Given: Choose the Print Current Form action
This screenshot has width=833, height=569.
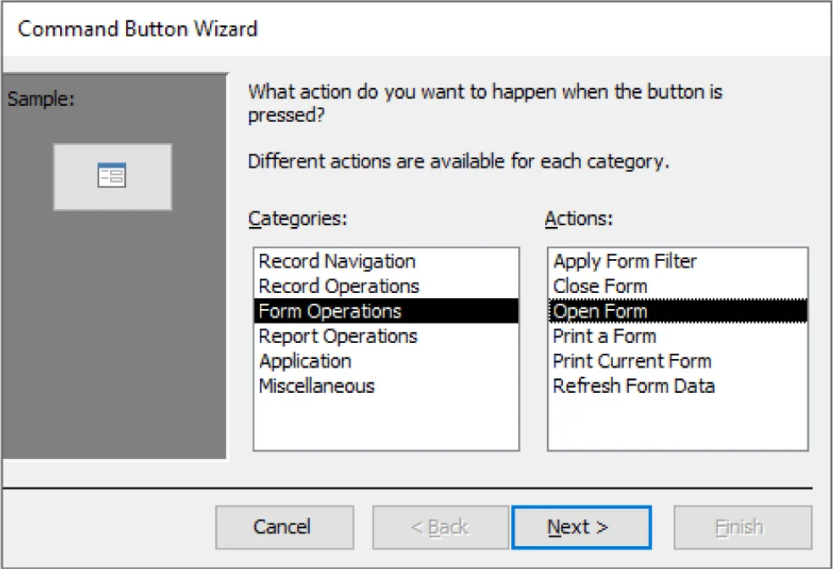Looking at the screenshot, I should click(x=632, y=361).
